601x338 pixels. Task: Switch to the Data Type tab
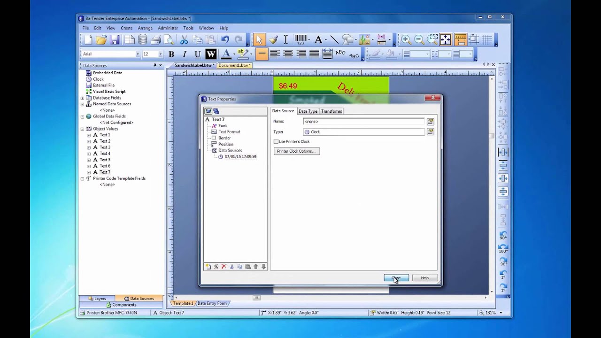308,111
